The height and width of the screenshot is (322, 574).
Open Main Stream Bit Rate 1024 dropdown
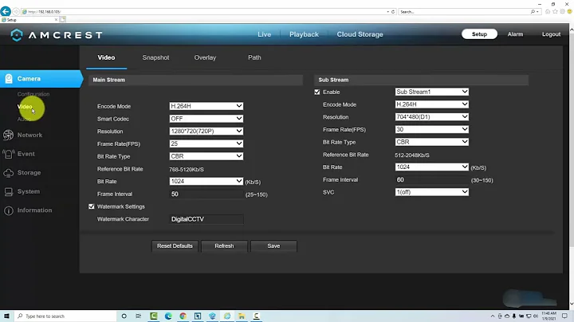coord(206,182)
